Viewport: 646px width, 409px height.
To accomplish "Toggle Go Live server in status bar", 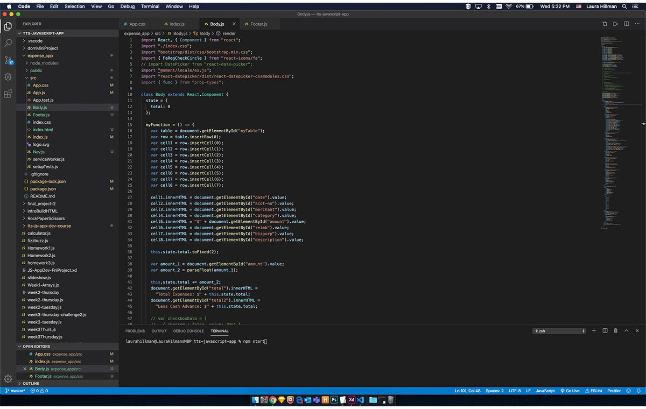I will coord(570,391).
